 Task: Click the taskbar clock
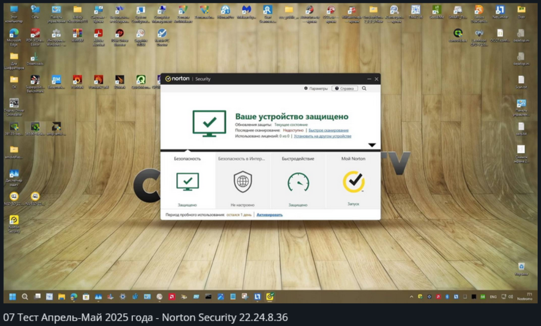point(525,297)
